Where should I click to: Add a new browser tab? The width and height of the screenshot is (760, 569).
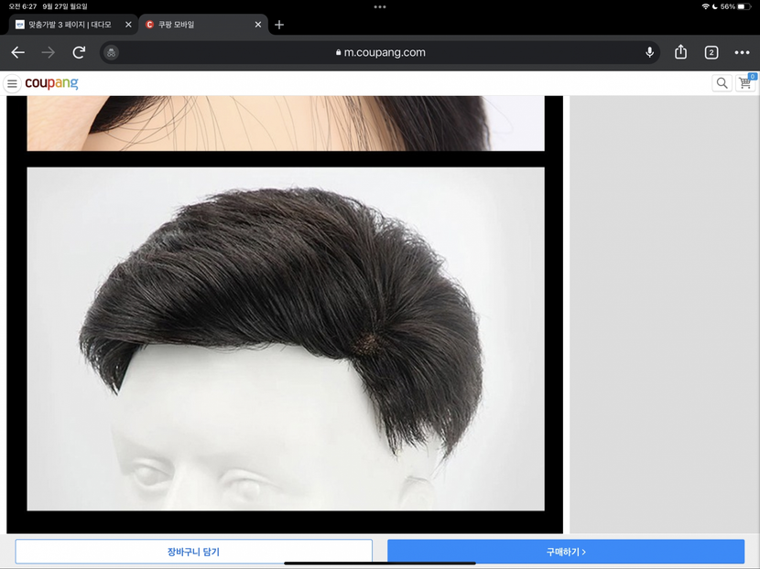279,25
